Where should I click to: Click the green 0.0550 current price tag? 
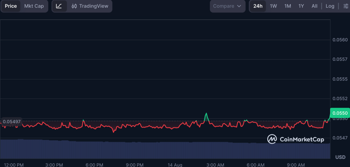coord(340,113)
